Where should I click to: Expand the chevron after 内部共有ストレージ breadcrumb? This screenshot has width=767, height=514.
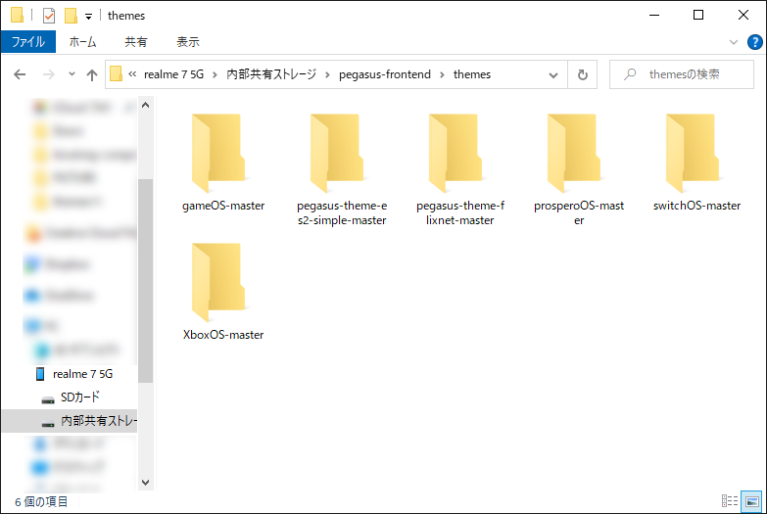(327, 74)
